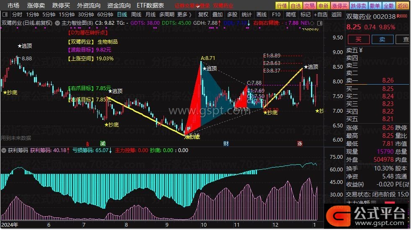The image size is (412, 230).
Task: Click the diamond icon in the indicator header
Action: click(x=312, y=23)
